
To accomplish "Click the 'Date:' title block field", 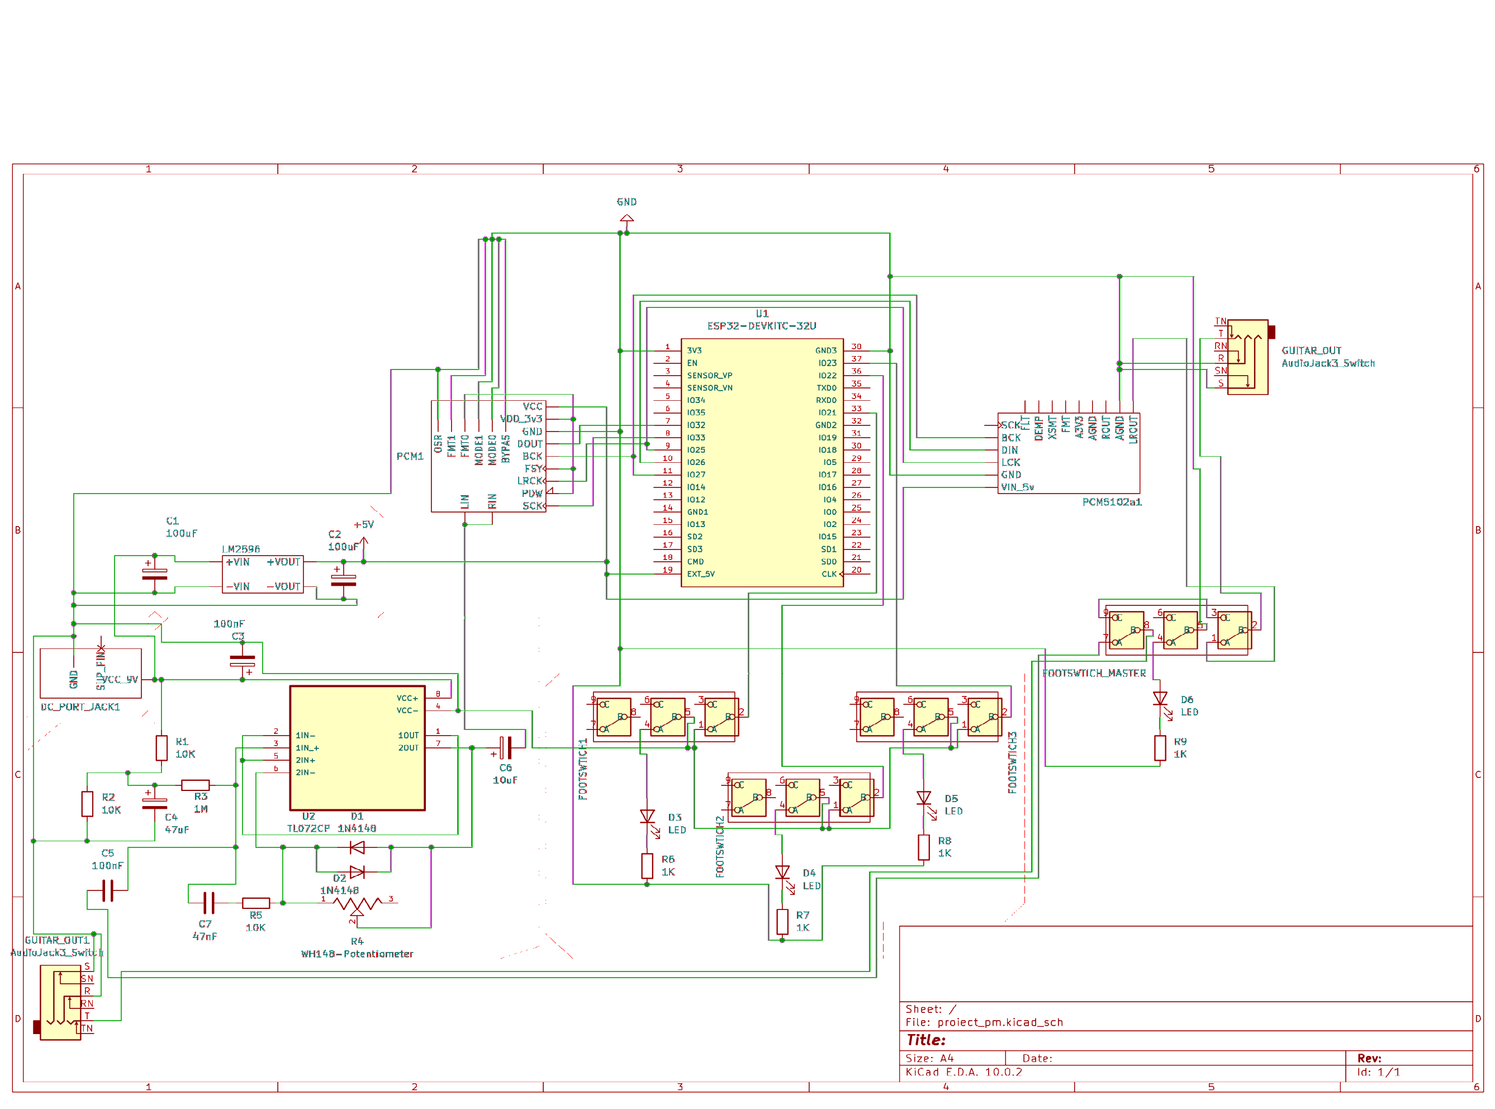I will [x=1037, y=1058].
